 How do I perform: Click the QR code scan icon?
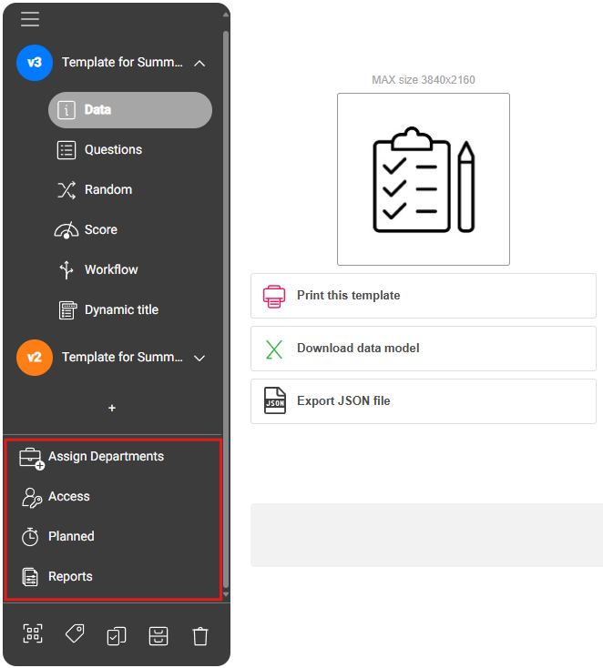[x=33, y=635]
